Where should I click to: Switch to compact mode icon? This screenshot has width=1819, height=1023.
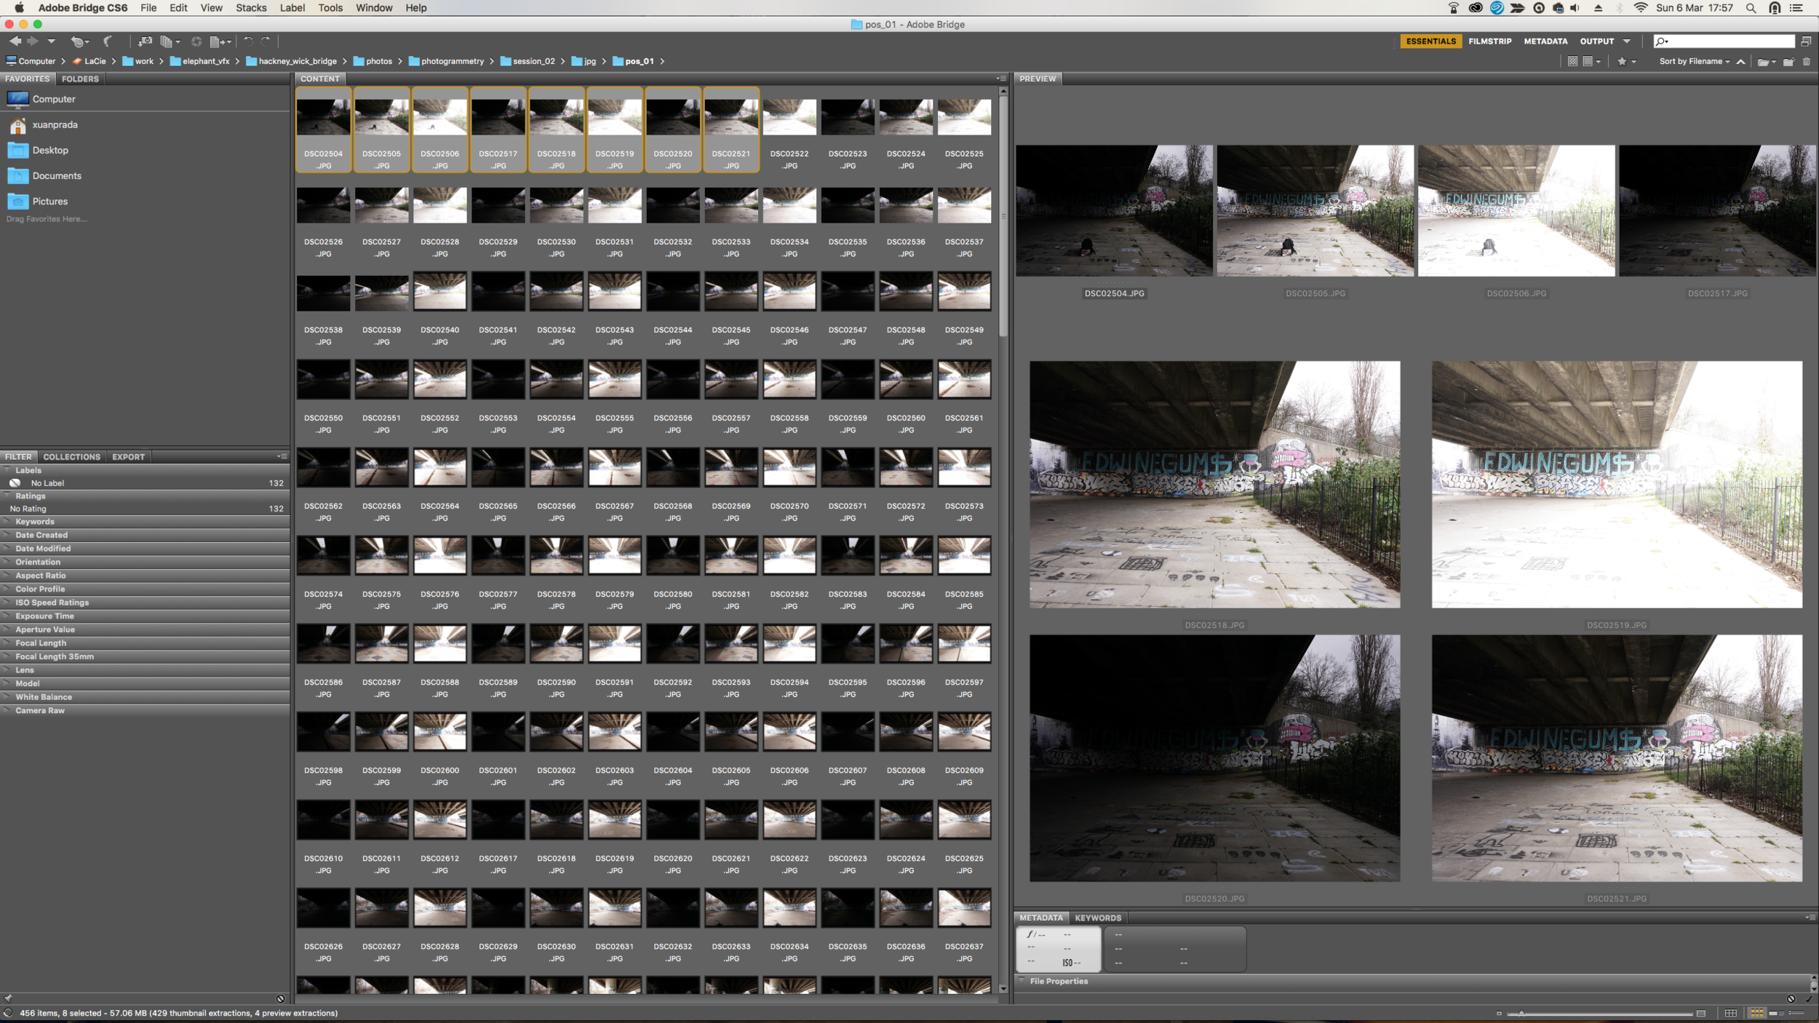click(x=1806, y=41)
